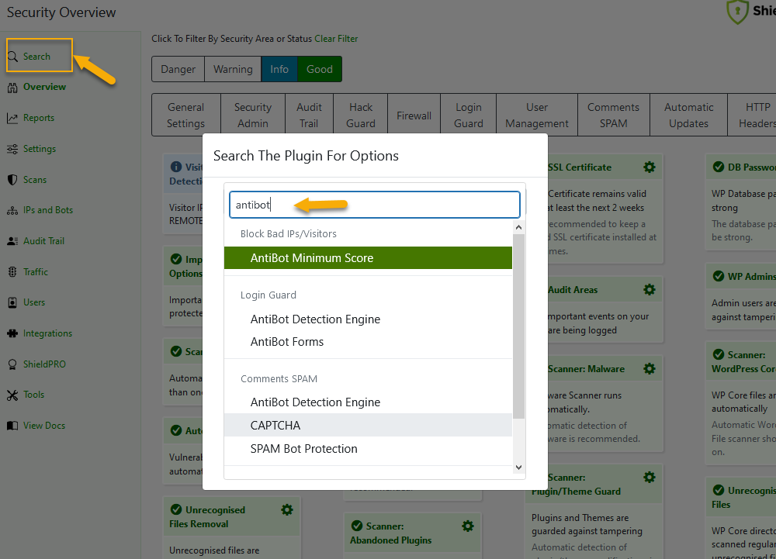Screen dimensions: 776x559
Task: Select the Comments SPAM tab
Action: pyautogui.click(x=613, y=115)
